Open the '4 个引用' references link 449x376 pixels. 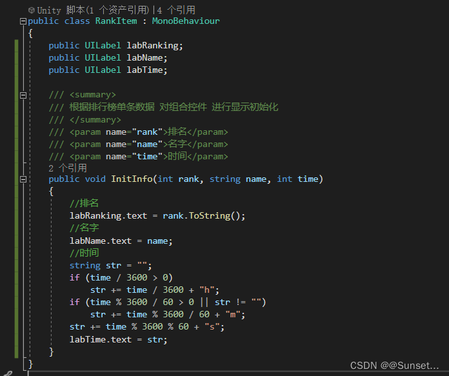coord(176,10)
